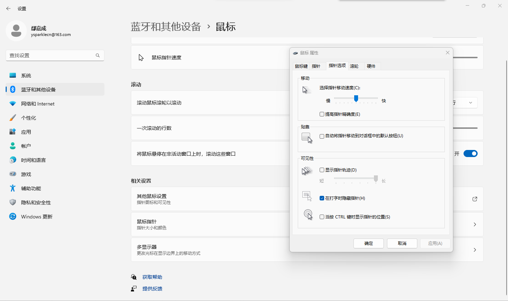Open the 获取帮助 link

click(x=152, y=277)
